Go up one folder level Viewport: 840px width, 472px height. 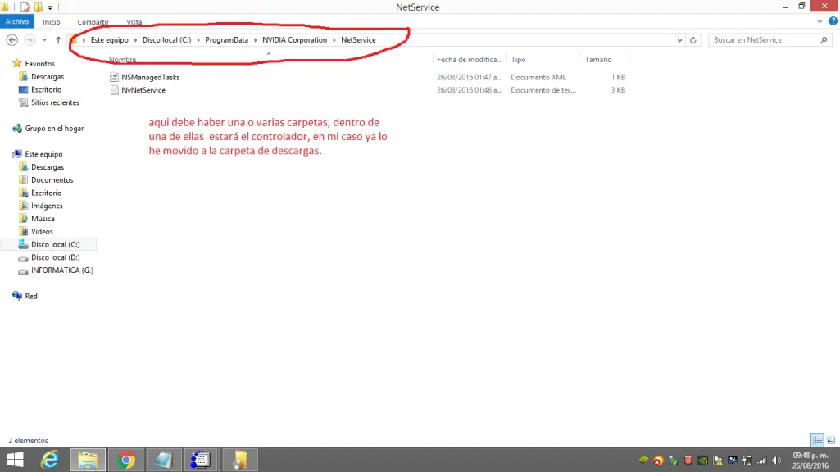58,40
